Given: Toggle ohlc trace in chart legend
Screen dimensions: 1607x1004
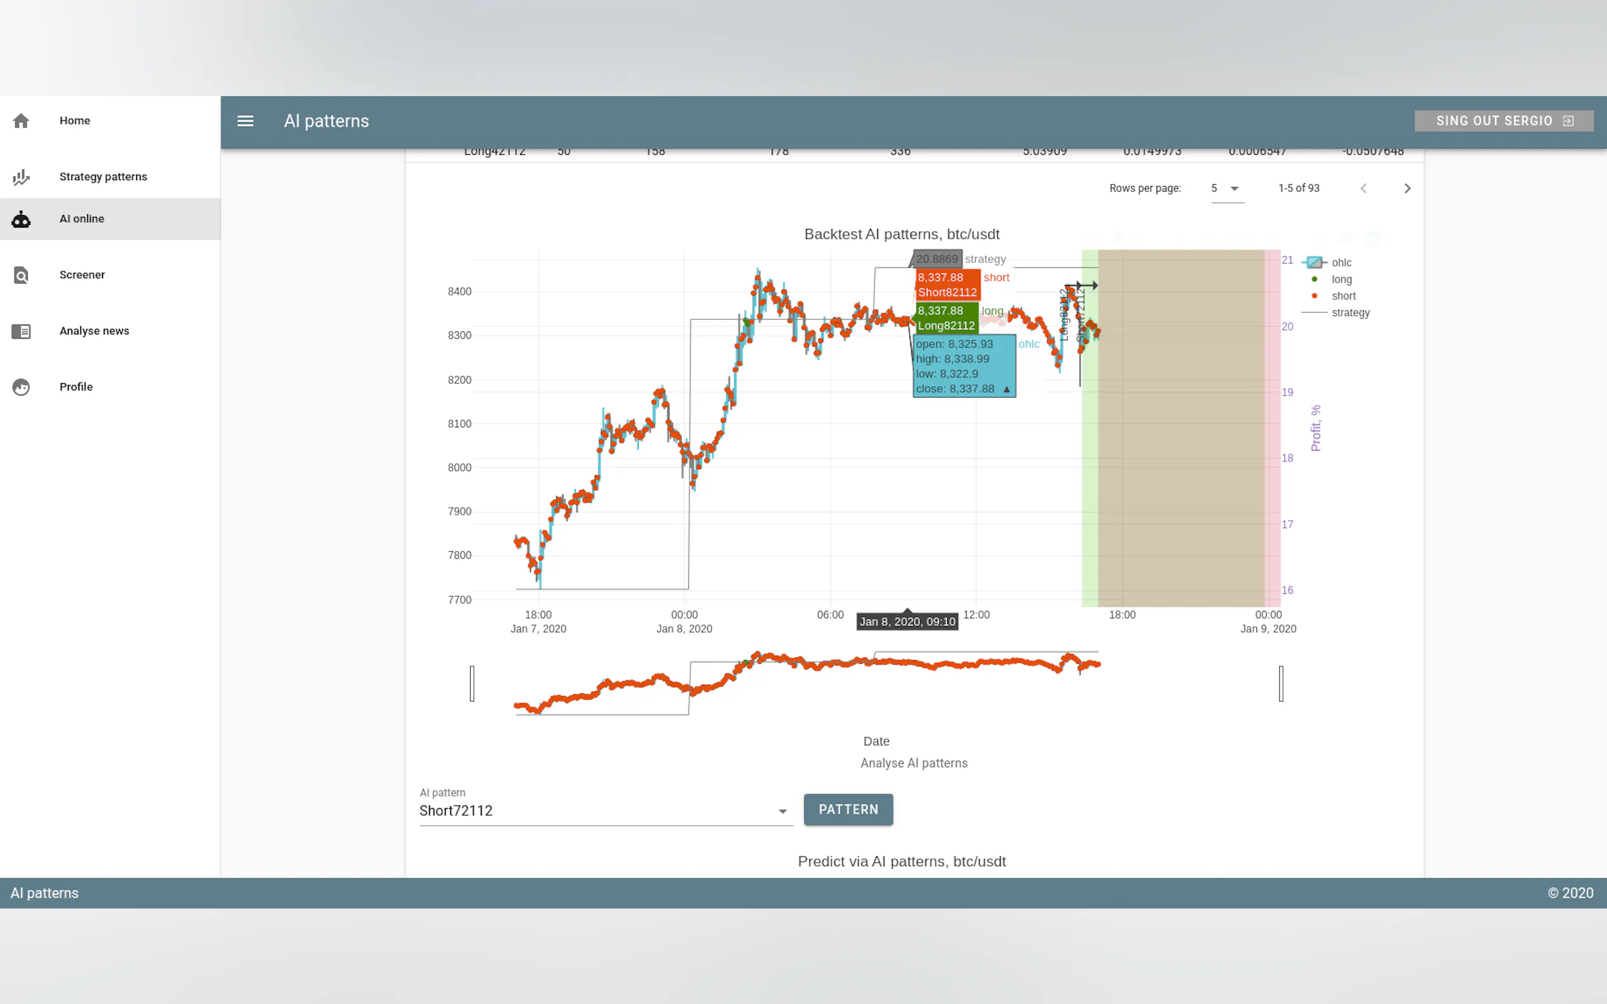Looking at the screenshot, I should point(1340,263).
